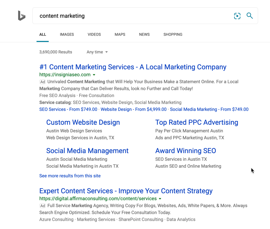Click the magnifying glass search icon
The height and width of the screenshot is (229, 270).
[x=249, y=16]
